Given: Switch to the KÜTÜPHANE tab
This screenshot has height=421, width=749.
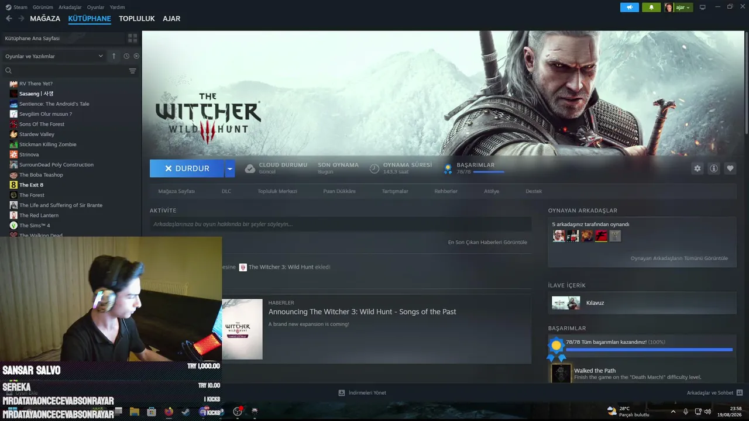Looking at the screenshot, I should pos(90,19).
